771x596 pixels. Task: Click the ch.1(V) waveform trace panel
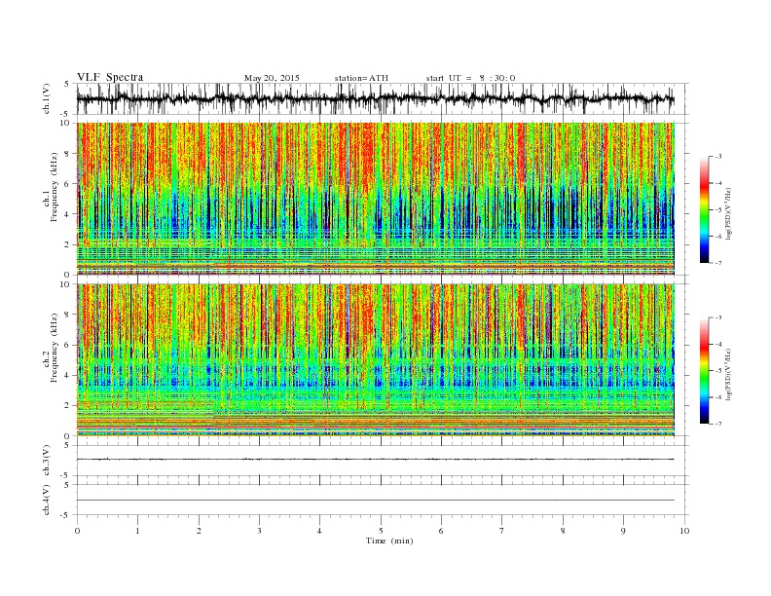[382, 98]
